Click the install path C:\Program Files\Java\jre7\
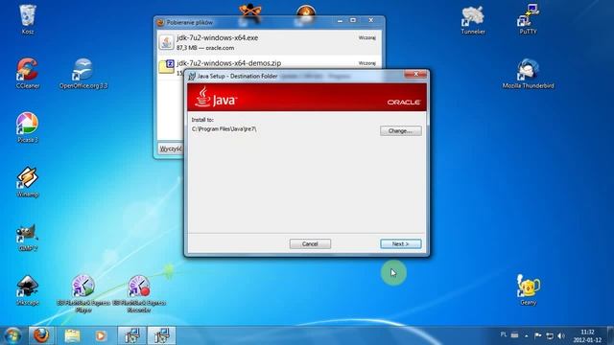This screenshot has width=614, height=345. 224,128
